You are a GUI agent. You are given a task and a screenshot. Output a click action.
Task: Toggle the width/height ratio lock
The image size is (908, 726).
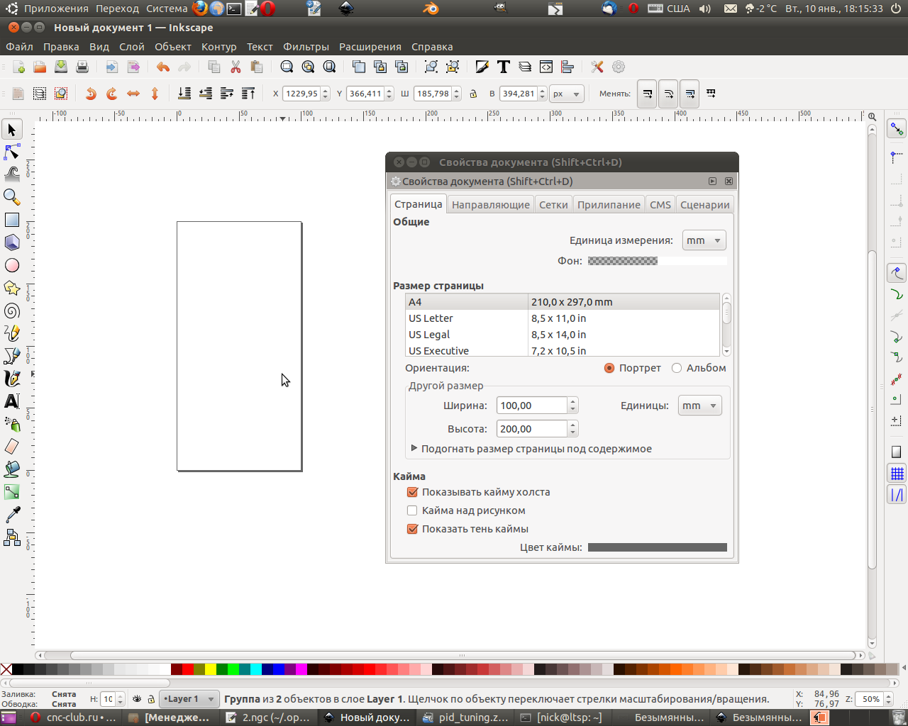coord(473,94)
